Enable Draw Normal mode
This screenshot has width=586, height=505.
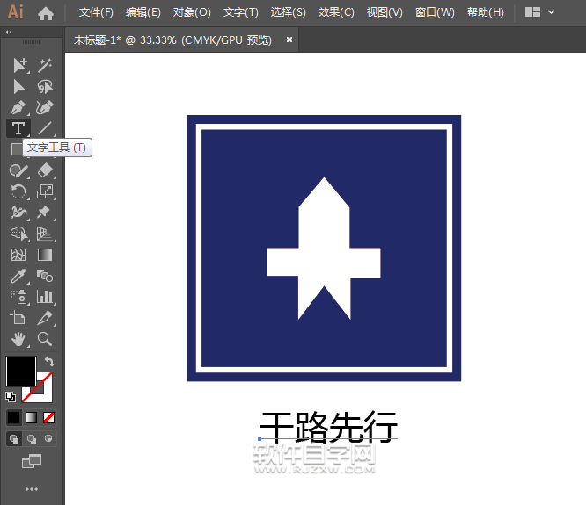(x=14, y=439)
